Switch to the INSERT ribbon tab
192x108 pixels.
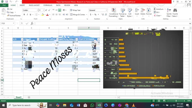(22, 5)
